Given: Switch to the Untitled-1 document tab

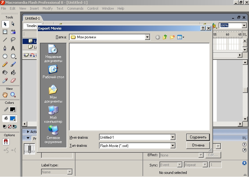Looking at the screenshot, I should pos(33,18).
